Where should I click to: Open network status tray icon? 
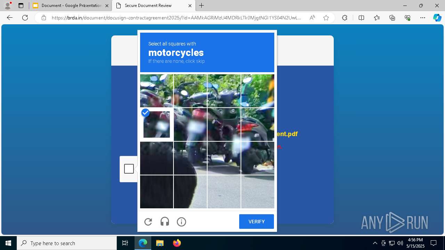click(x=392, y=243)
